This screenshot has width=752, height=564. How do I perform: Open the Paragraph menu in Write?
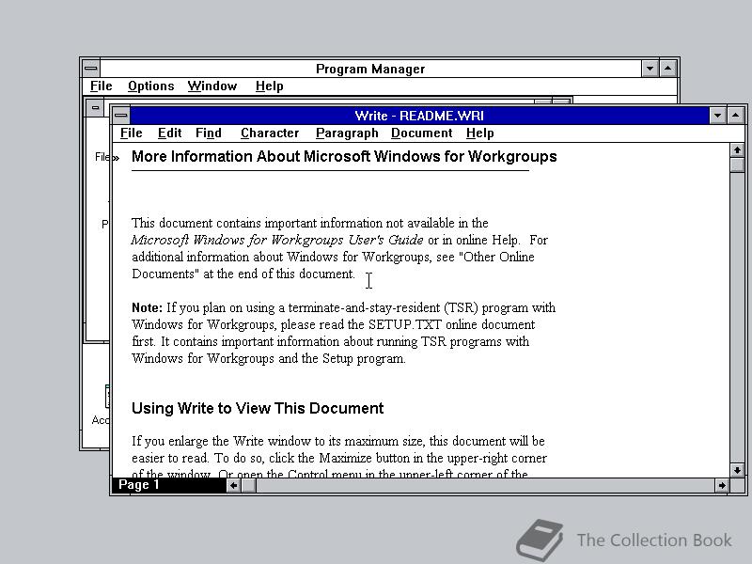[347, 133]
